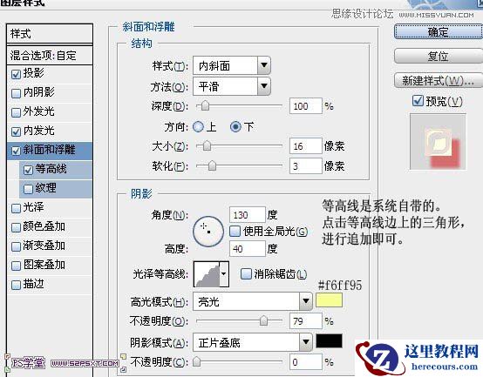The image size is (483, 377).
Task: Toggle the 投影 drop shadow checkbox
Action: (16, 74)
